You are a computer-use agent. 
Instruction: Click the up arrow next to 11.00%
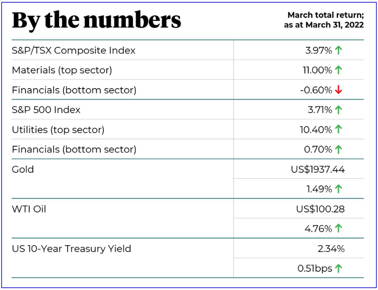[x=339, y=70]
